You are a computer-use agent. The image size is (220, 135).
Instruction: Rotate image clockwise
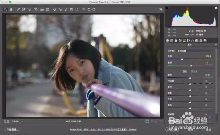[x=94, y=10]
